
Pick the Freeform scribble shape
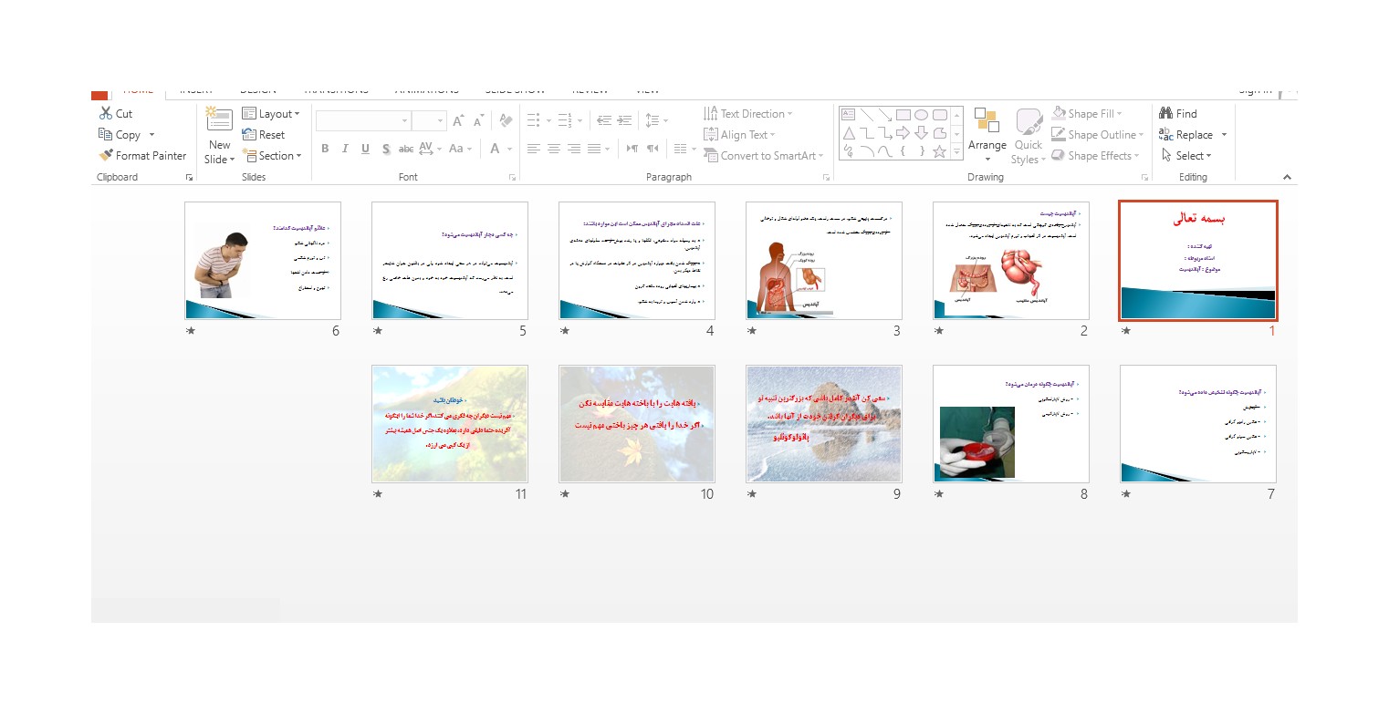848,151
